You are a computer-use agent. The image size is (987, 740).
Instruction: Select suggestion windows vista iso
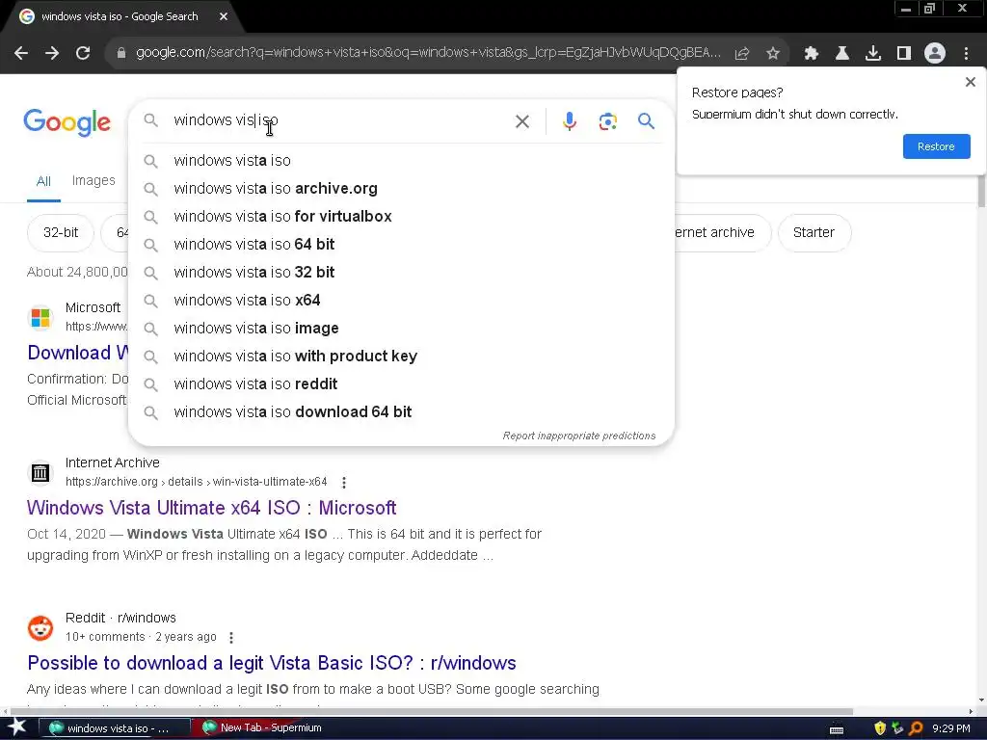(401, 161)
